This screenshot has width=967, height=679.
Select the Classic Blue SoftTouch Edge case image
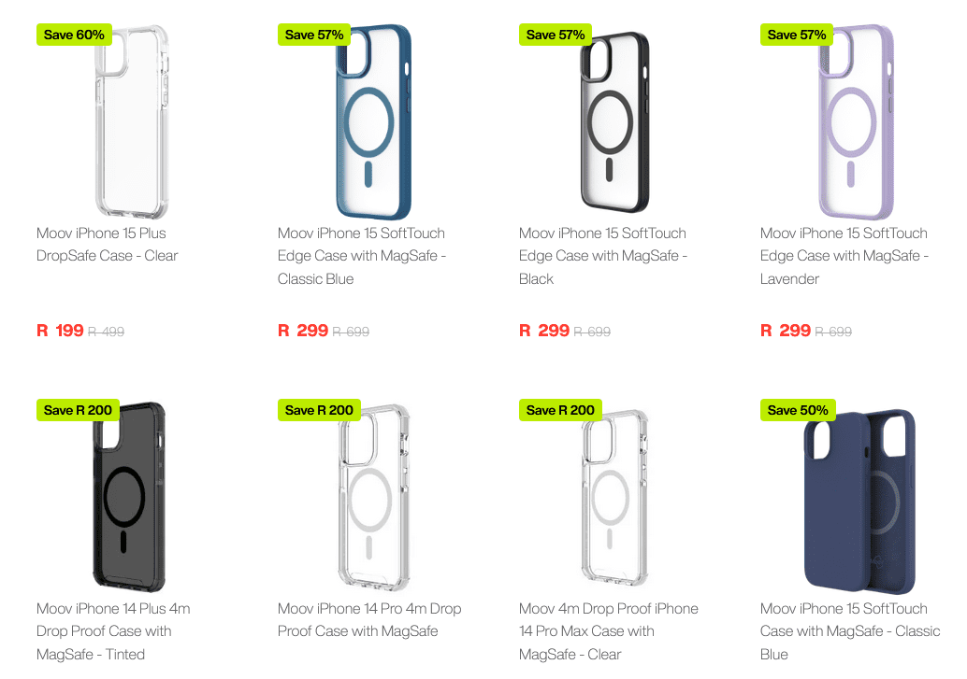point(373,121)
